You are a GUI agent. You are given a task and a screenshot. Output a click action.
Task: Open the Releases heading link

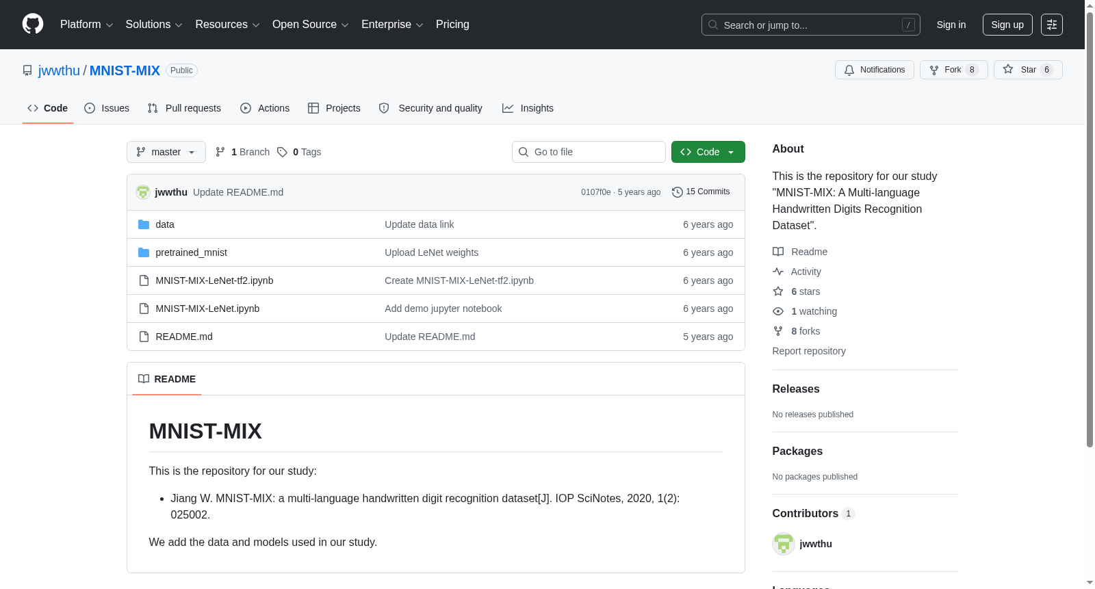[x=796, y=389]
